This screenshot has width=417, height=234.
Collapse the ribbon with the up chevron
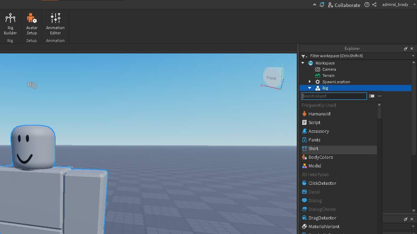[314, 4]
